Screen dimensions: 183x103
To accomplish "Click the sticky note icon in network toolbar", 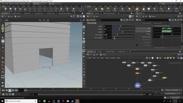I will coord(168,58).
